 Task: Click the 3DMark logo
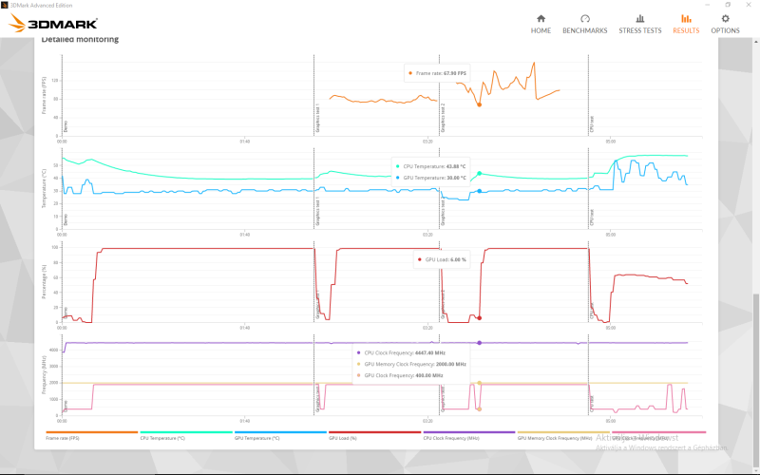click(53, 23)
